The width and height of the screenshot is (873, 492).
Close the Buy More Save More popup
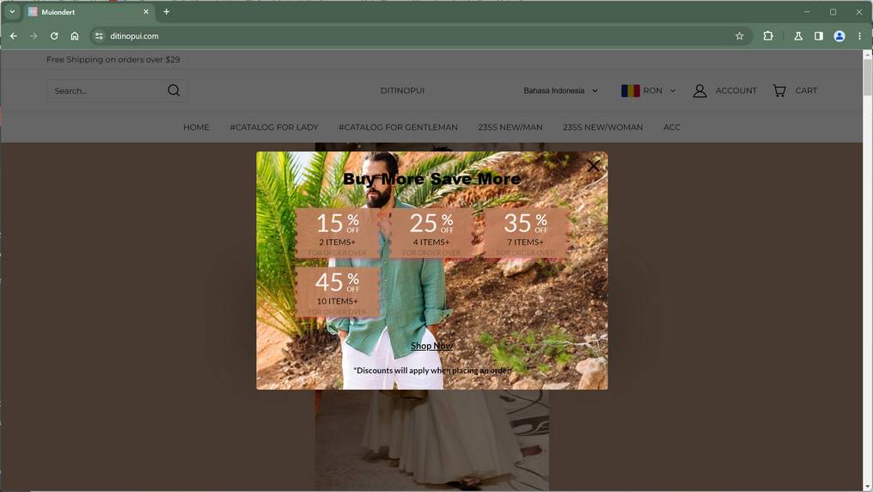coord(594,165)
